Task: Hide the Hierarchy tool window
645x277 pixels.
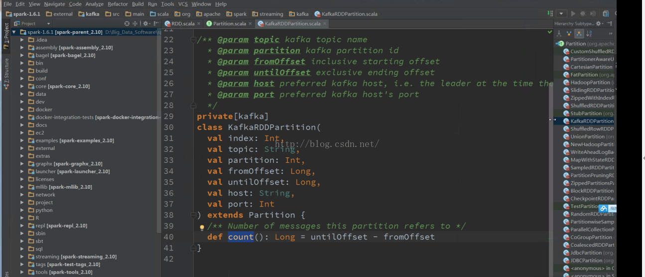Action: coord(609,23)
